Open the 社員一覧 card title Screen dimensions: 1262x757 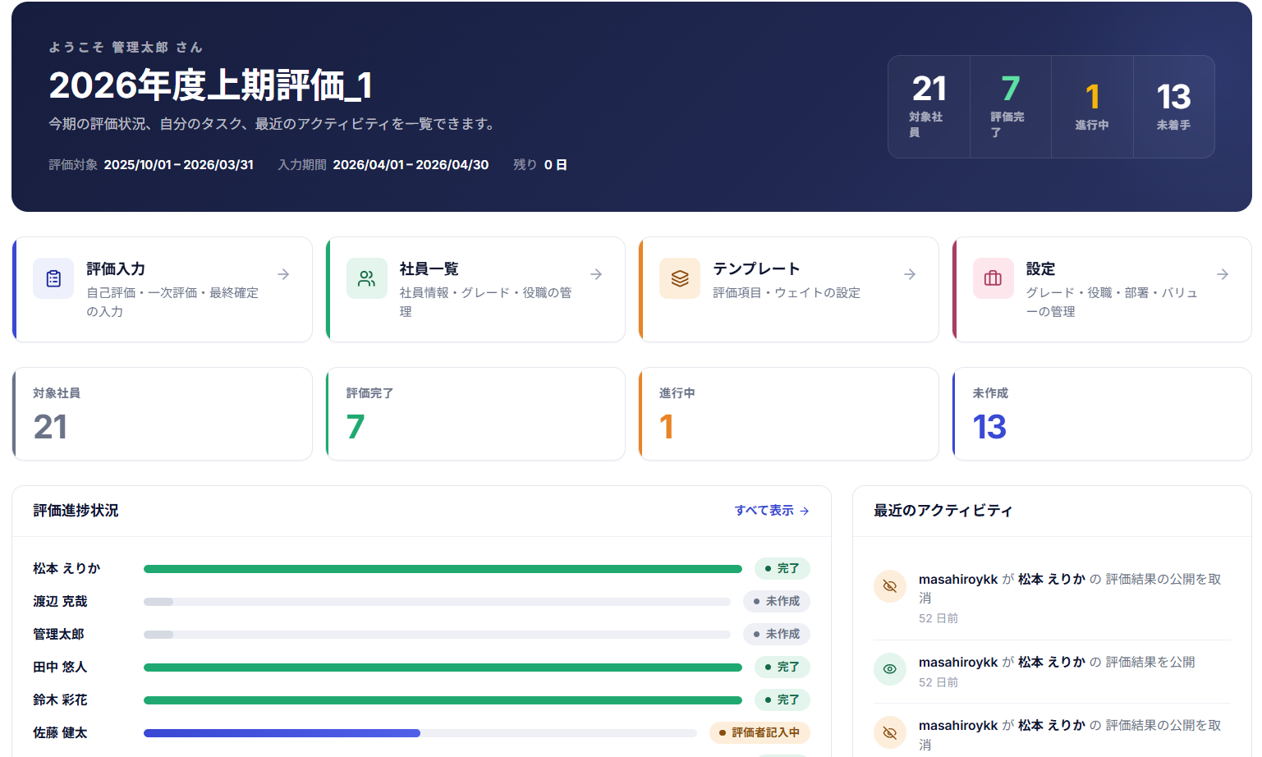tap(429, 269)
